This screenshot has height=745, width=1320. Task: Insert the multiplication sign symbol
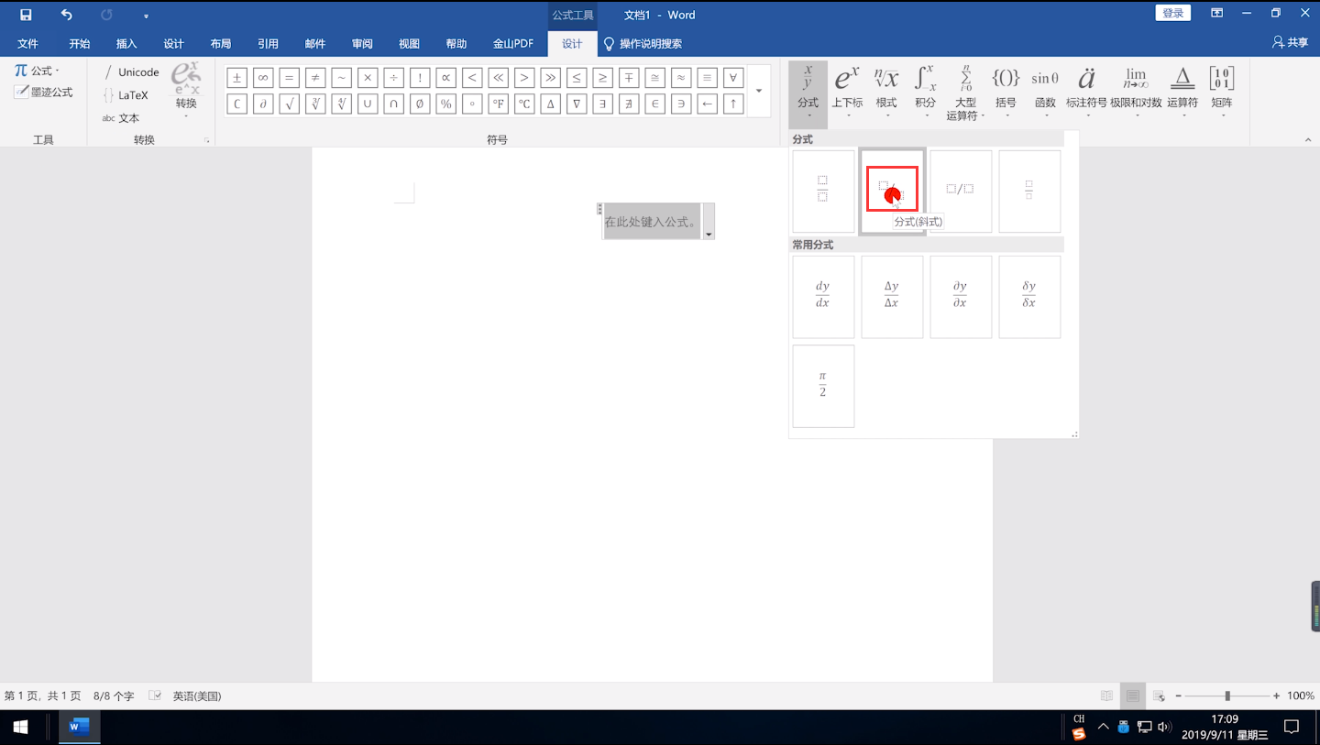(x=368, y=78)
